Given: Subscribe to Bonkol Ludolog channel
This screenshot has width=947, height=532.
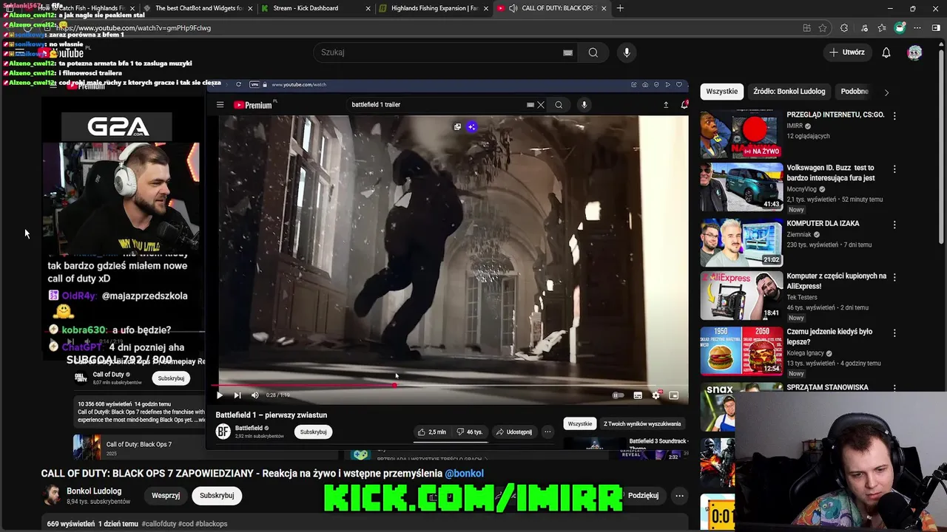Looking at the screenshot, I should click(217, 496).
